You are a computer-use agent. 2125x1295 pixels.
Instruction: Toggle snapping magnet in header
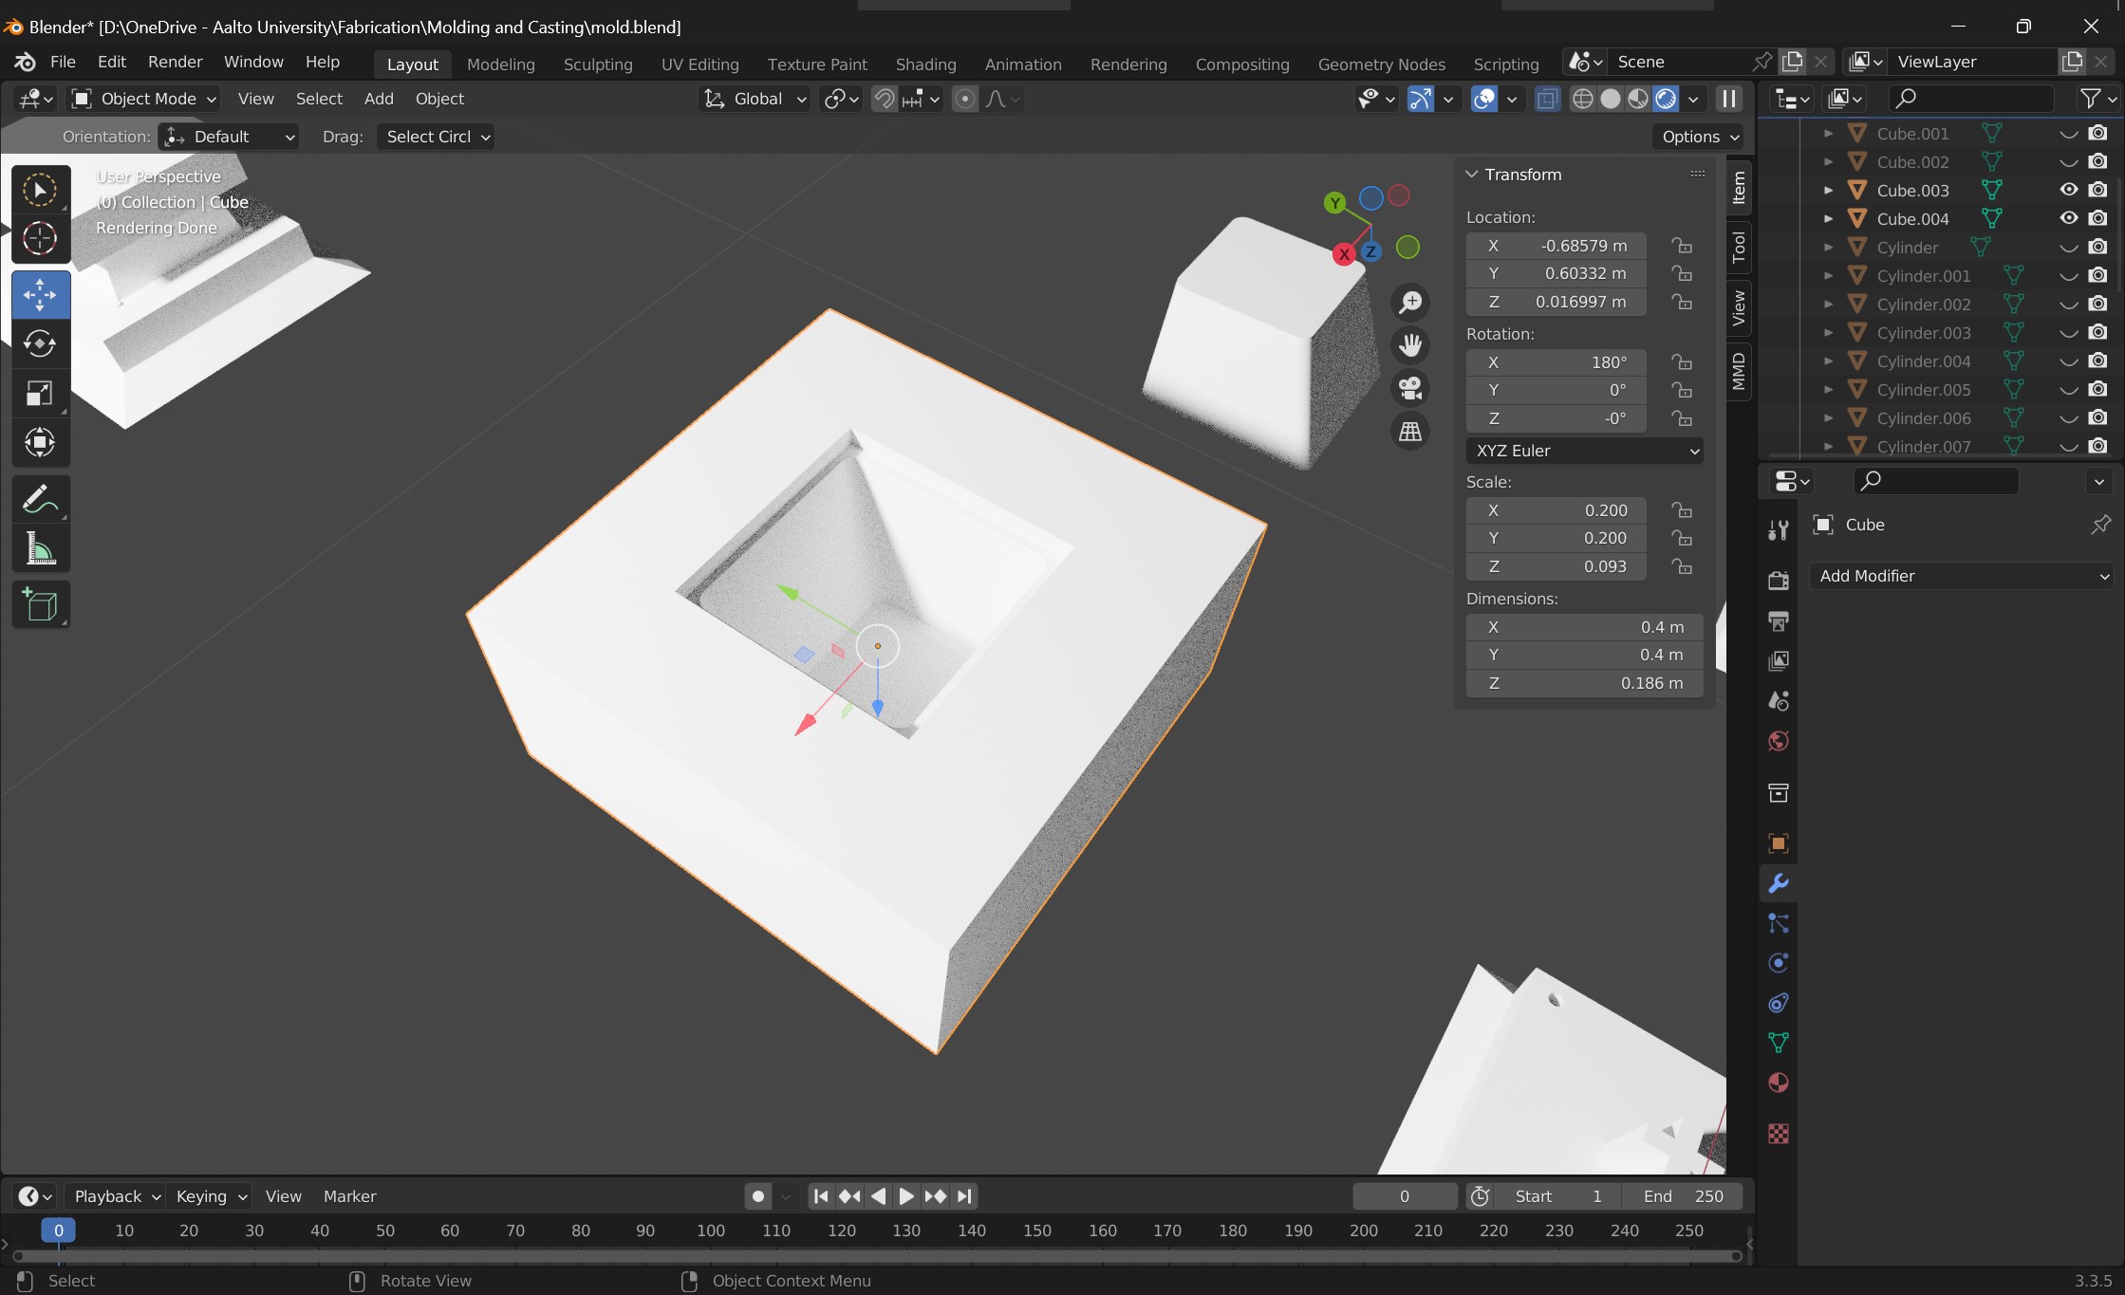click(x=884, y=99)
